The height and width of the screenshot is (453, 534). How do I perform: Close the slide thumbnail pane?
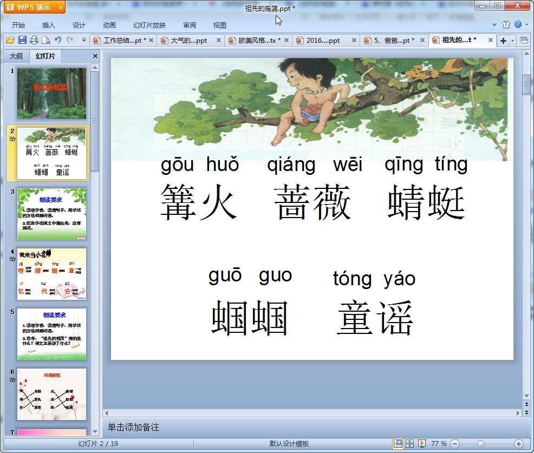click(x=95, y=56)
